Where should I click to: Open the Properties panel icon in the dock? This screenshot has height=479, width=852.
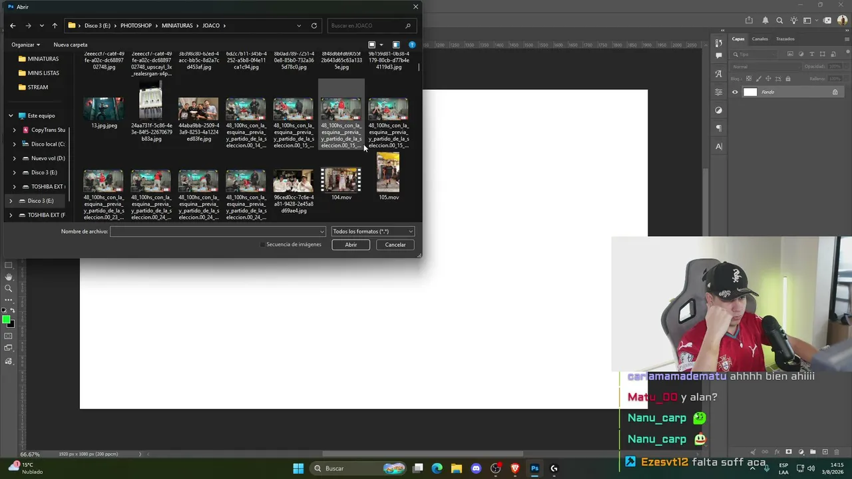tap(719, 92)
